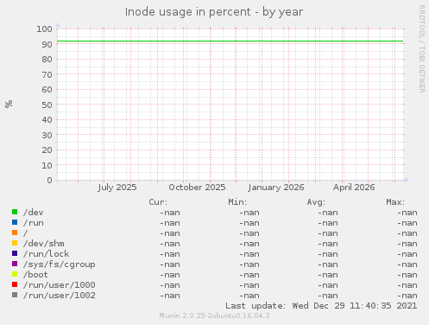Click the dark blue /run/lock swatch
This screenshot has height=325, width=429.
click(15, 253)
